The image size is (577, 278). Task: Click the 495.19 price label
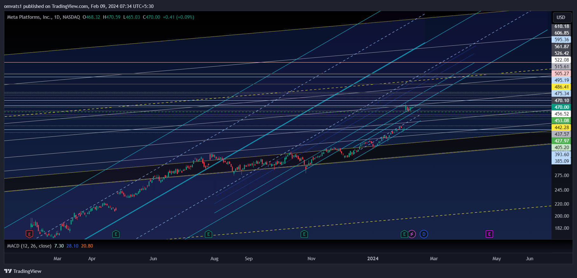click(x=562, y=80)
